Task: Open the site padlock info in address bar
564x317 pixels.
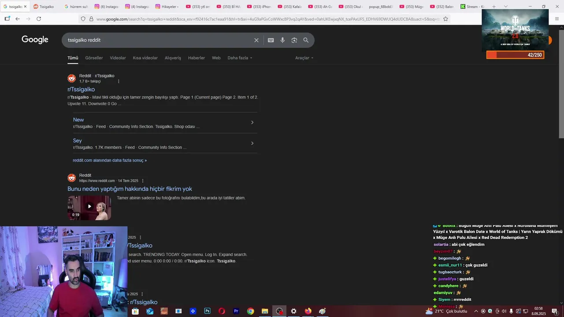Action: point(91,19)
